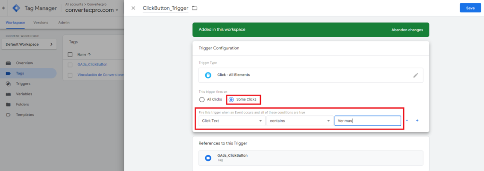Remove condition with the minus icon
Screen dimensions: 484x171
(x=407, y=121)
